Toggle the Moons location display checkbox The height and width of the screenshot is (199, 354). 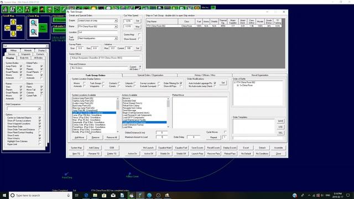tap(85, 83)
